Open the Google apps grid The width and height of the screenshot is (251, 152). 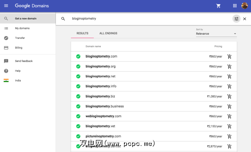click(235, 6)
